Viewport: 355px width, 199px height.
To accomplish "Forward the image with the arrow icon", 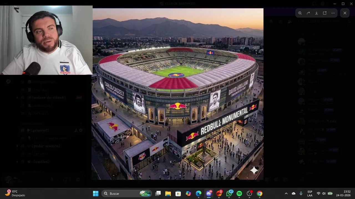I will point(308,13).
